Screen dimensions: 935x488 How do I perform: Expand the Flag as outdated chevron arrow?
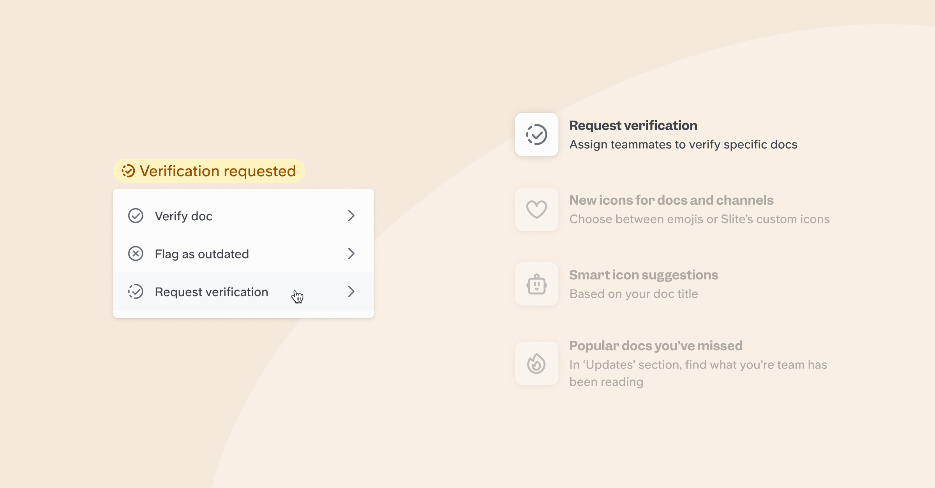pos(351,254)
